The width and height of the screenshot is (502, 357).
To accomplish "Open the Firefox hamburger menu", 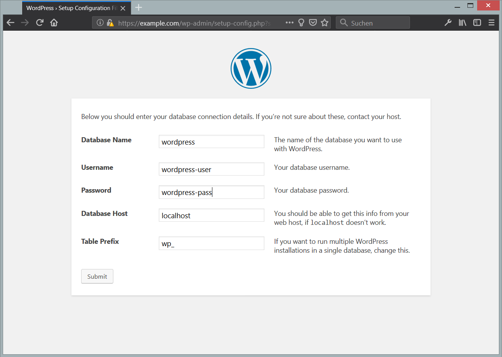I will (491, 23).
